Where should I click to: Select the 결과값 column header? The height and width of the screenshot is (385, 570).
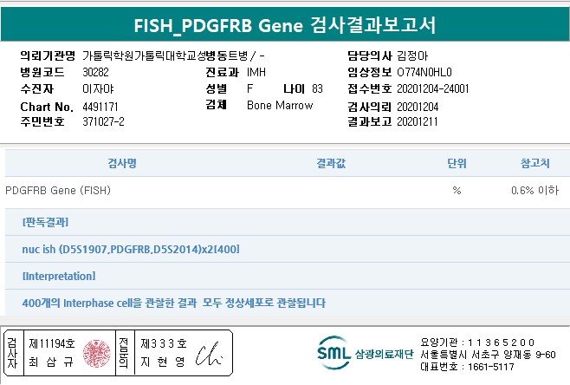pos(332,163)
